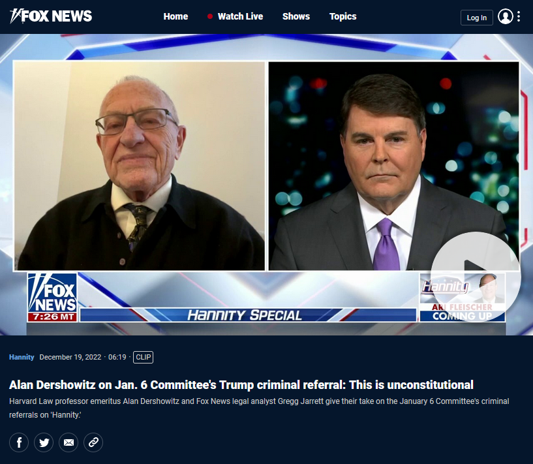Click the date December 19, 2022
The height and width of the screenshot is (464, 533).
coord(70,357)
